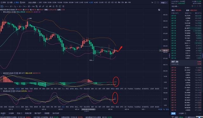This screenshot has width=203, height=118.
Task: Delete drawings with the trash icon
Action: [x=63, y=6]
